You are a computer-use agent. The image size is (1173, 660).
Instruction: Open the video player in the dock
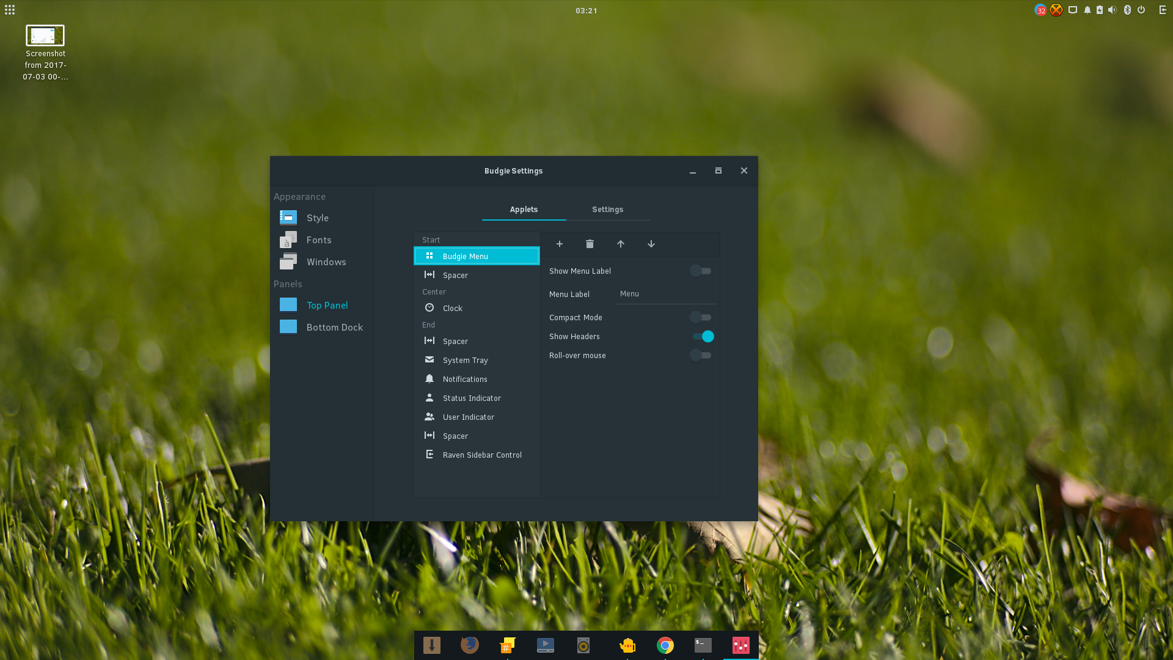[546, 645]
